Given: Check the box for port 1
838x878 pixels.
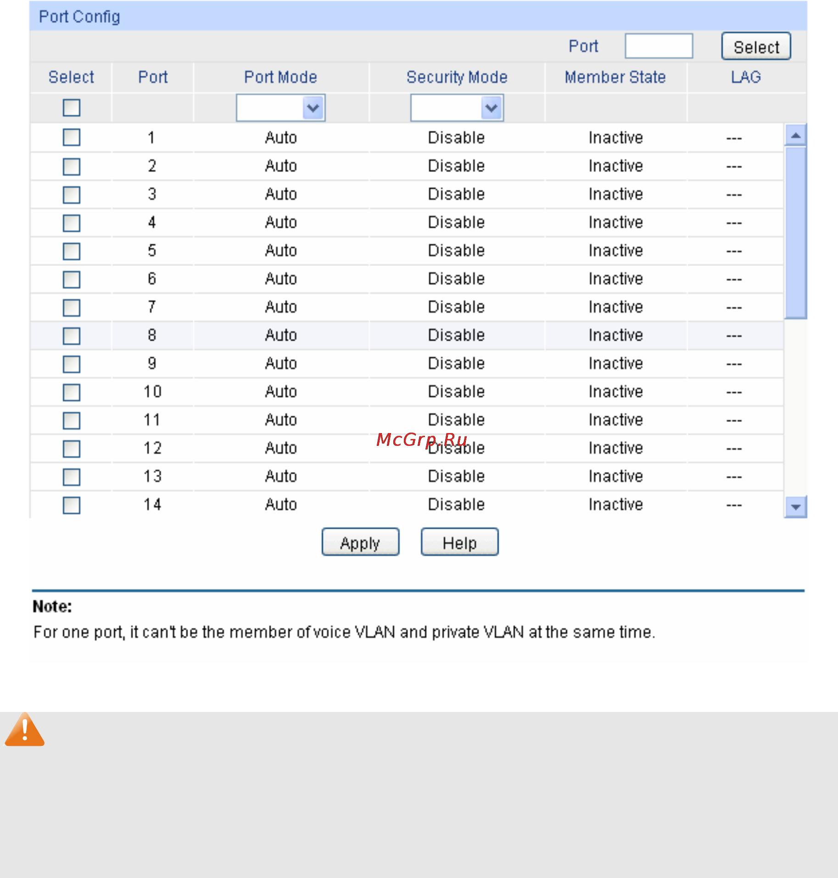Looking at the screenshot, I should tap(72, 137).
